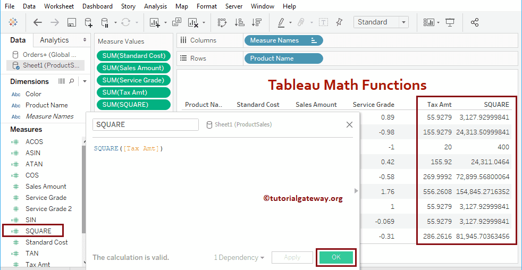Sort descending toolbar icon

[256, 22]
